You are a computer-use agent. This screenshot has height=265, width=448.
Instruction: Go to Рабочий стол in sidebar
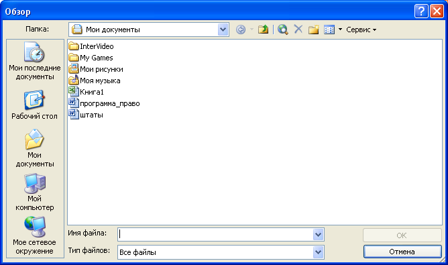click(x=35, y=105)
